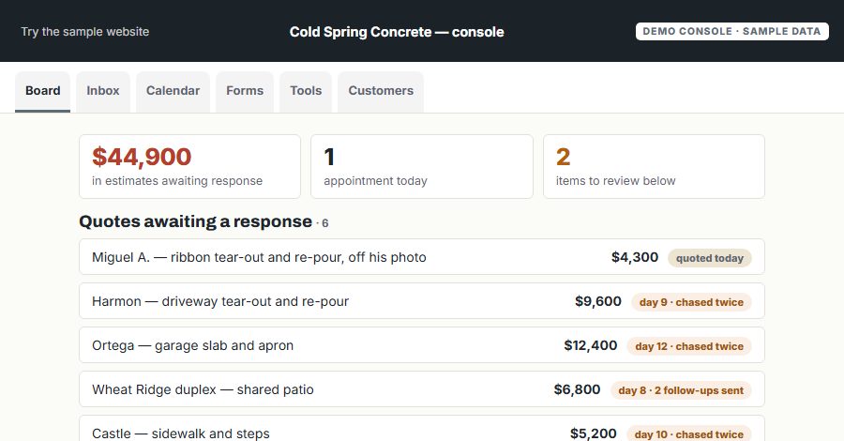Click the Cold Spring Concrete console title
The width and height of the screenshot is (844, 441).
point(397,32)
